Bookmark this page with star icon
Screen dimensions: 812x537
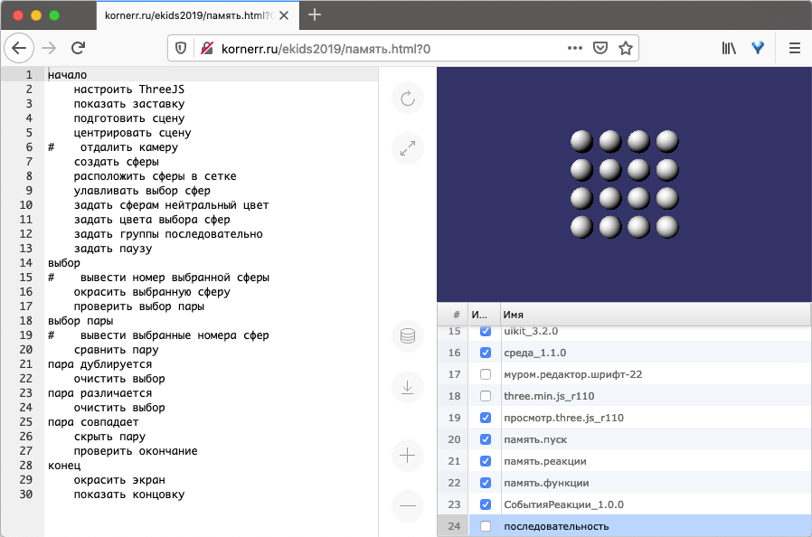point(625,48)
